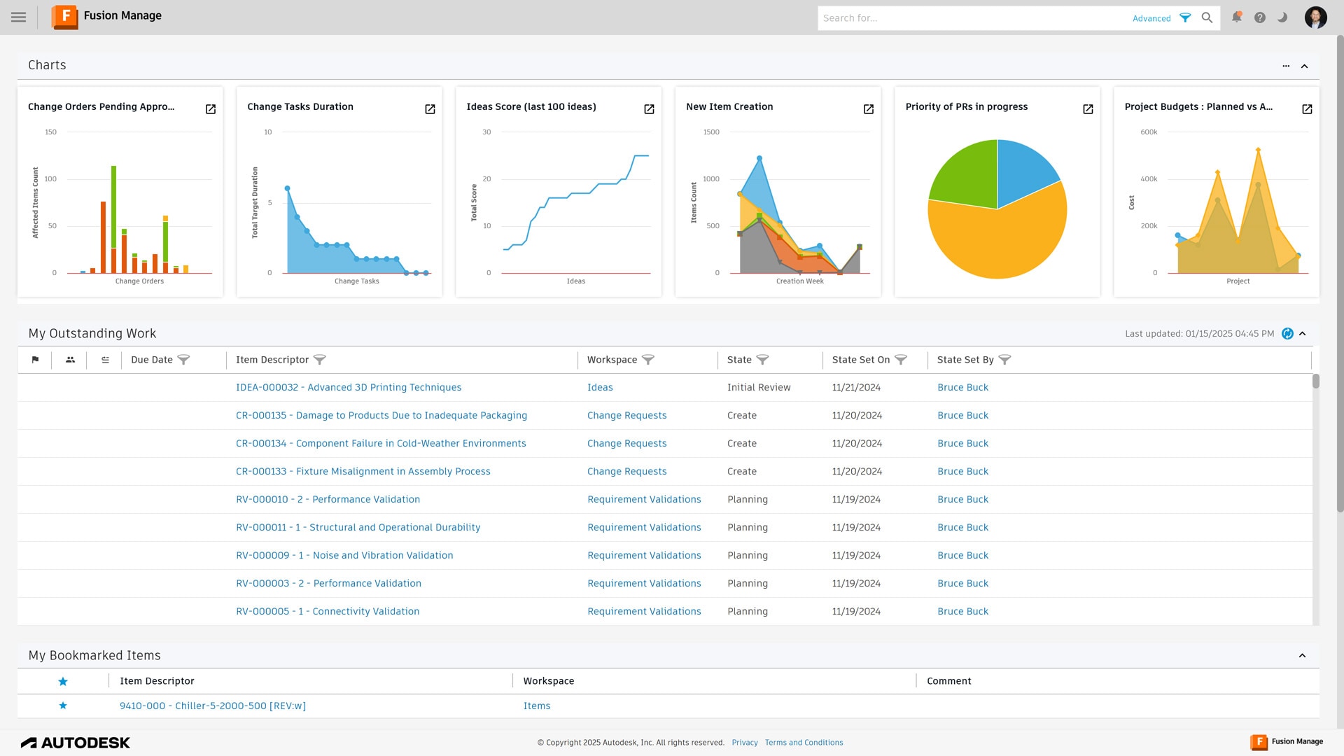Click the search filter funnel icon
Screen dimensions: 1344x756
(x=1185, y=18)
